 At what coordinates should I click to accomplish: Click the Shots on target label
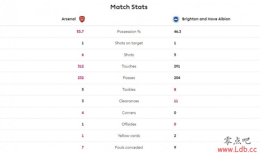[x=129, y=43]
